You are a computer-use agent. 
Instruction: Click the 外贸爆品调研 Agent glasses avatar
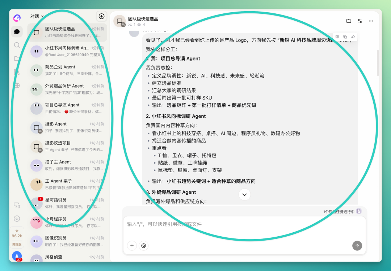37,89
